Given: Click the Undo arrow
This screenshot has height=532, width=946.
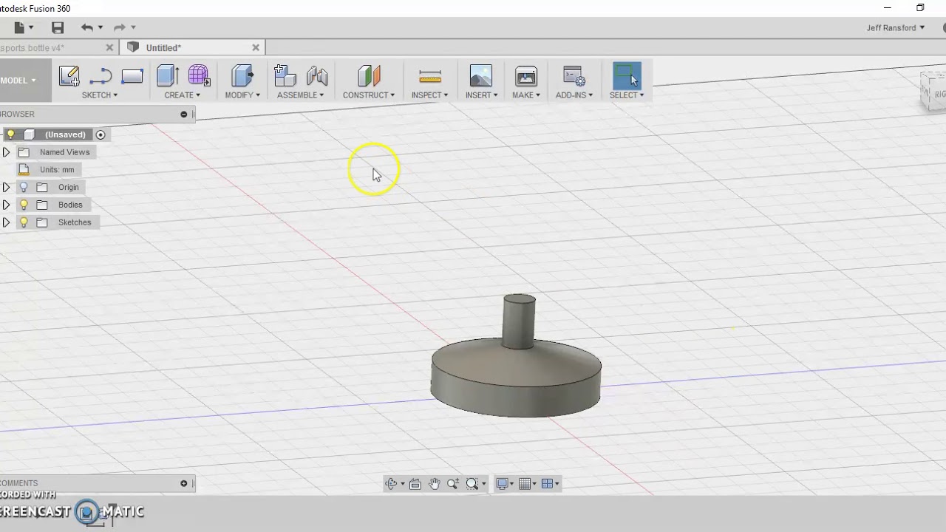Looking at the screenshot, I should pyautogui.click(x=87, y=27).
